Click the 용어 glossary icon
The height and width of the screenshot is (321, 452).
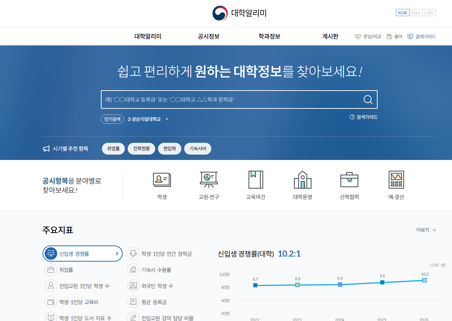[x=389, y=37]
